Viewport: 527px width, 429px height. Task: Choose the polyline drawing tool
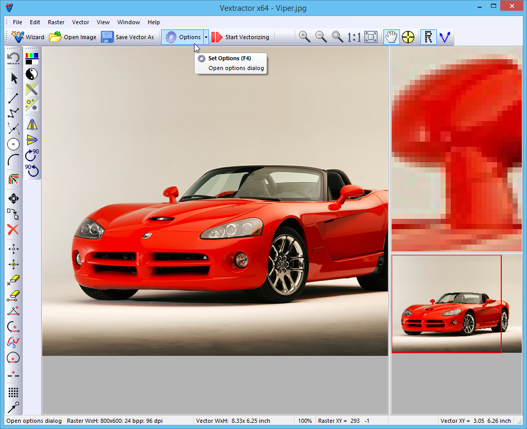[14, 113]
